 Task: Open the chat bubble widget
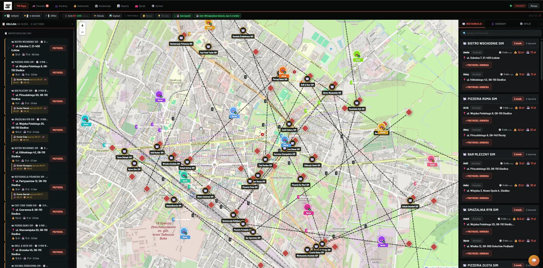tap(534, 260)
